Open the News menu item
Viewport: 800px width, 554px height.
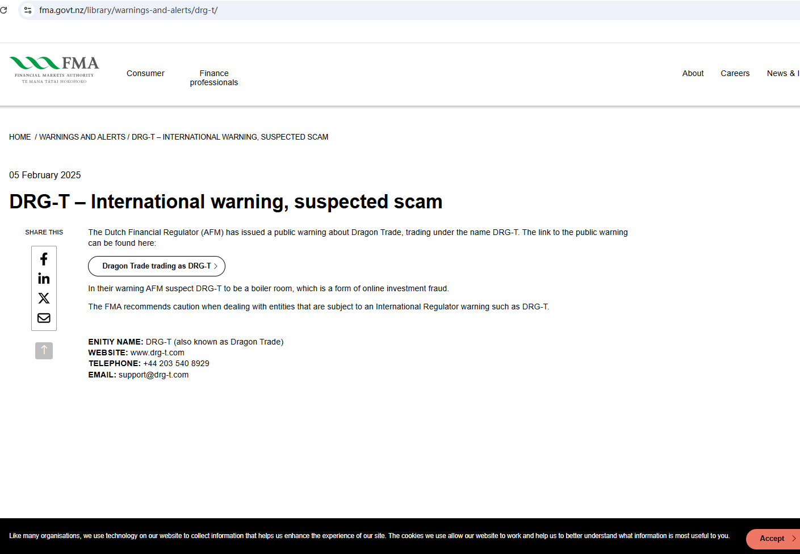pyautogui.click(x=782, y=73)
